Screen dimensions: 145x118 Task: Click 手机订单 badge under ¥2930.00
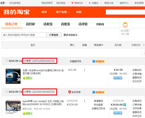point(118,113)
